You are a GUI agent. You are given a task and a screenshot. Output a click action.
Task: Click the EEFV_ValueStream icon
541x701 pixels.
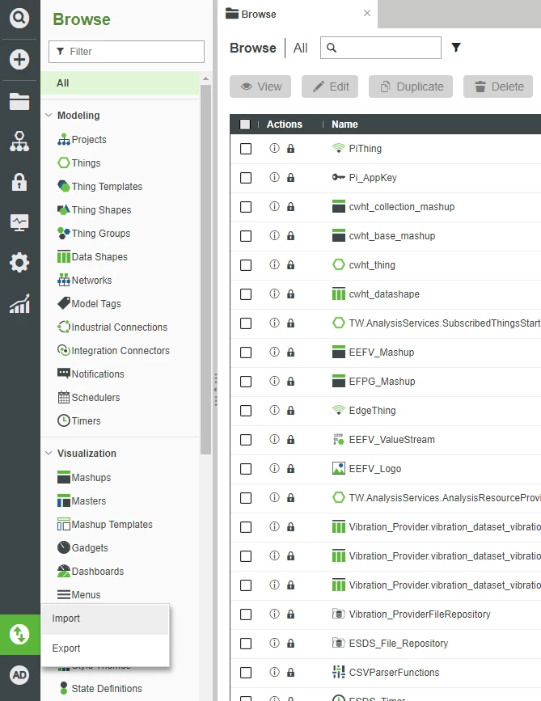[x=339, y=440]
